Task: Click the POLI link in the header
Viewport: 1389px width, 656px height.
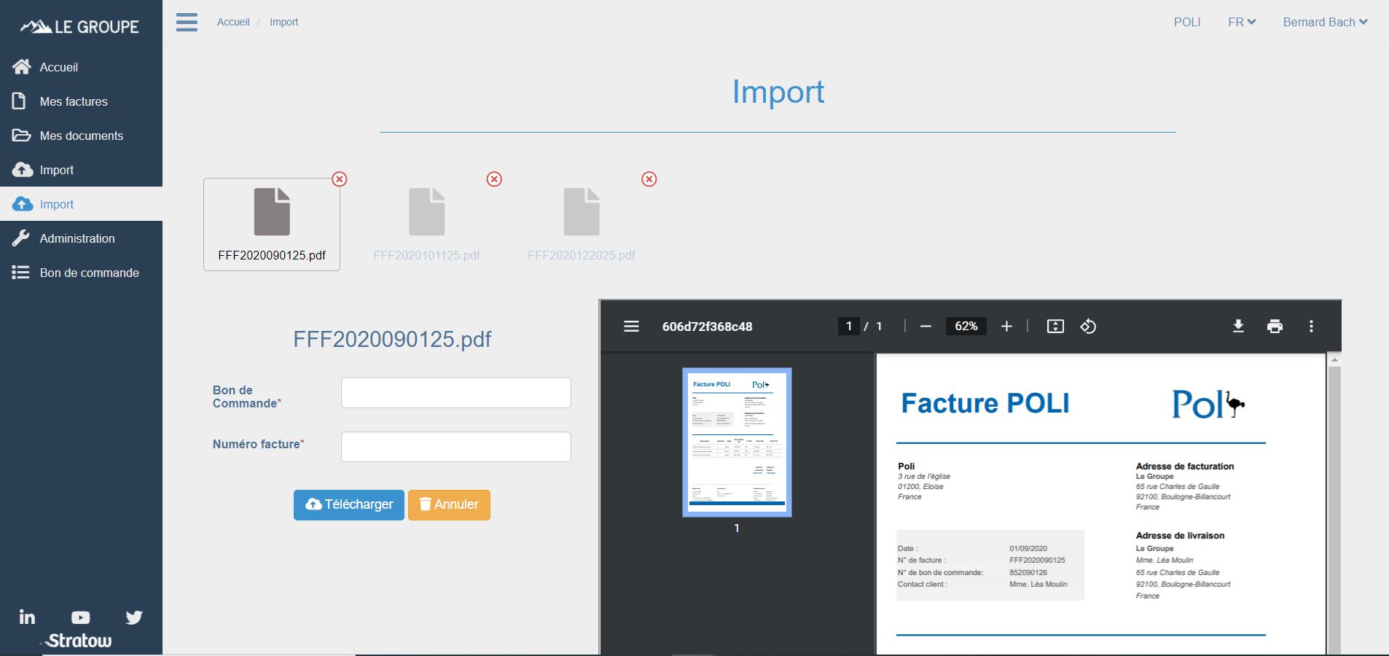Action: [1187, 22]
